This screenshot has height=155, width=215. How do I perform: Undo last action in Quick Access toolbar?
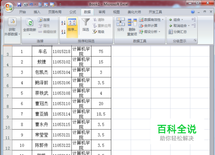click(x=31, y=5)
